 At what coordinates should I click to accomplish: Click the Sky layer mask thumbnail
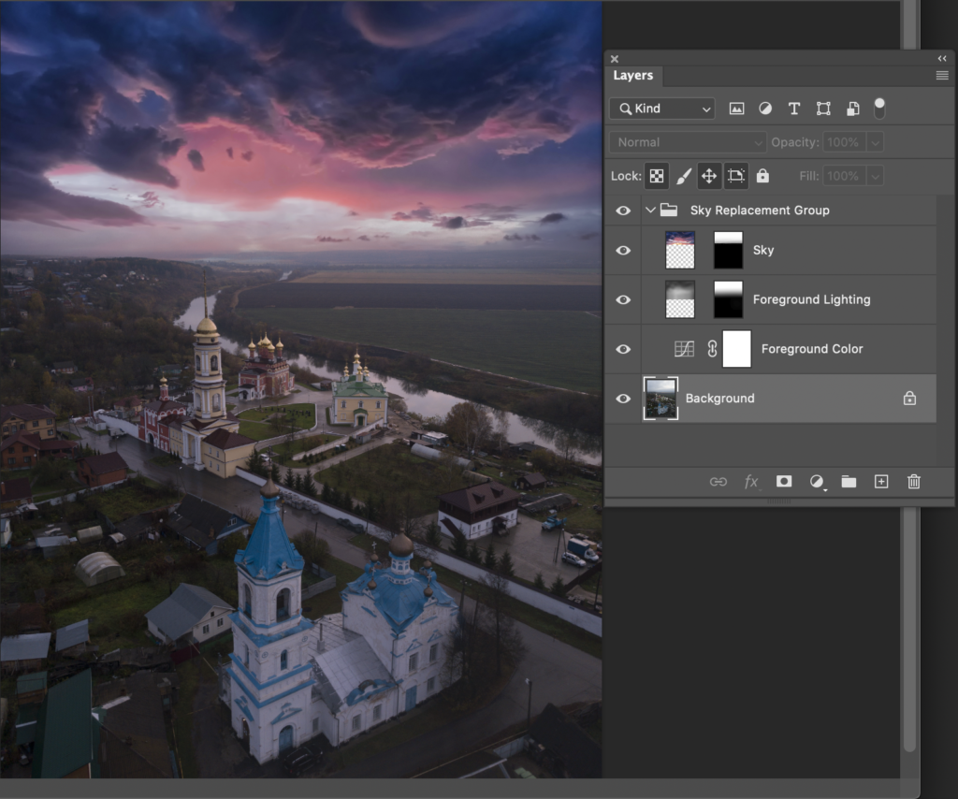point(728,251)
